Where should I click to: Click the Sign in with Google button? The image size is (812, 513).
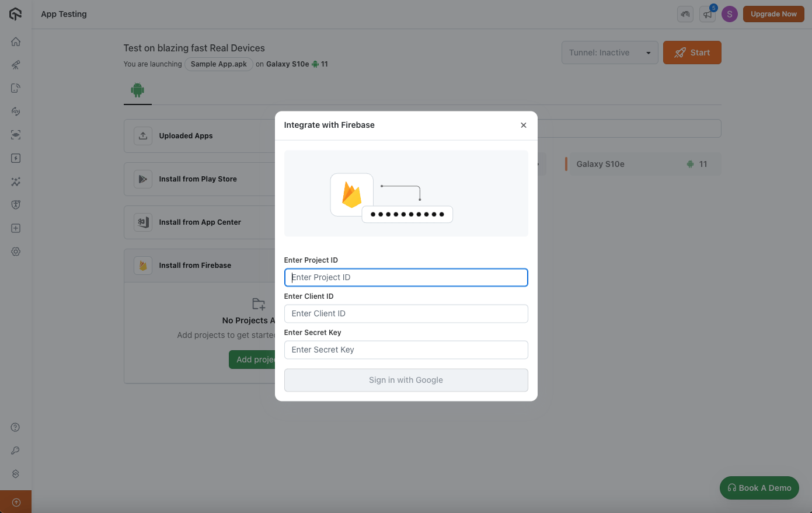[406, 380]
